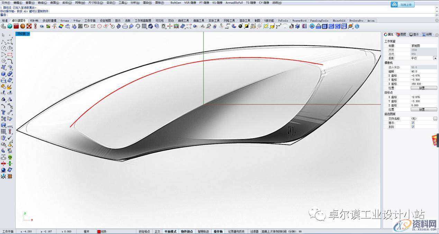The width and height of the screenshot is (439, 234).
Task: Click the orange sphere icon in toolbar
Action: point(22,26)
